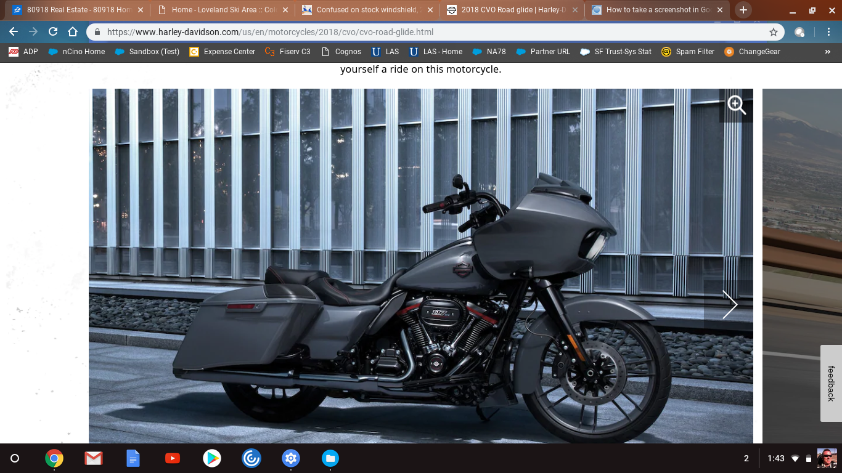Open a new browser tab
The height and width of the screenshot is (473, 842).
[743, 10]
